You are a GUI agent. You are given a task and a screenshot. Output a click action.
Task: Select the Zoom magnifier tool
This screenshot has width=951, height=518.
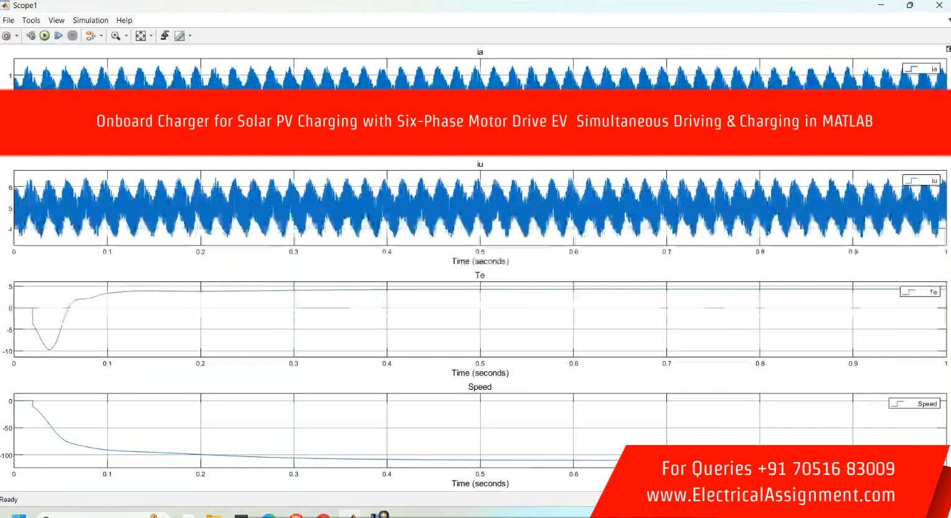[115, 36]
